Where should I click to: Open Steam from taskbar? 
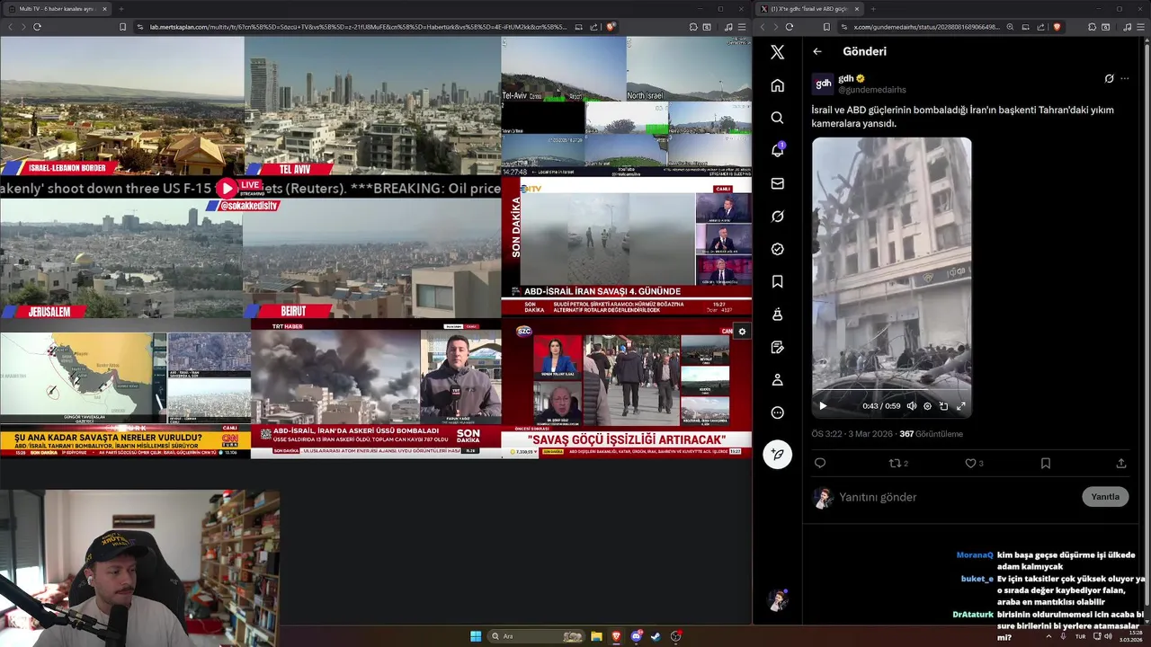click(x=656, y=636)
